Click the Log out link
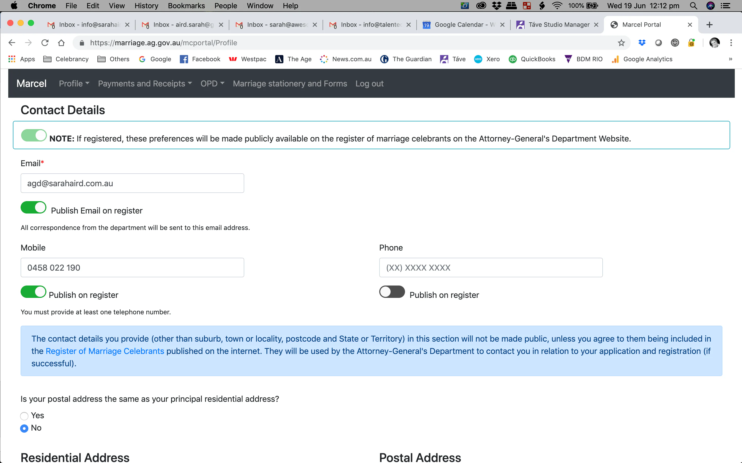 click(369, 84)
